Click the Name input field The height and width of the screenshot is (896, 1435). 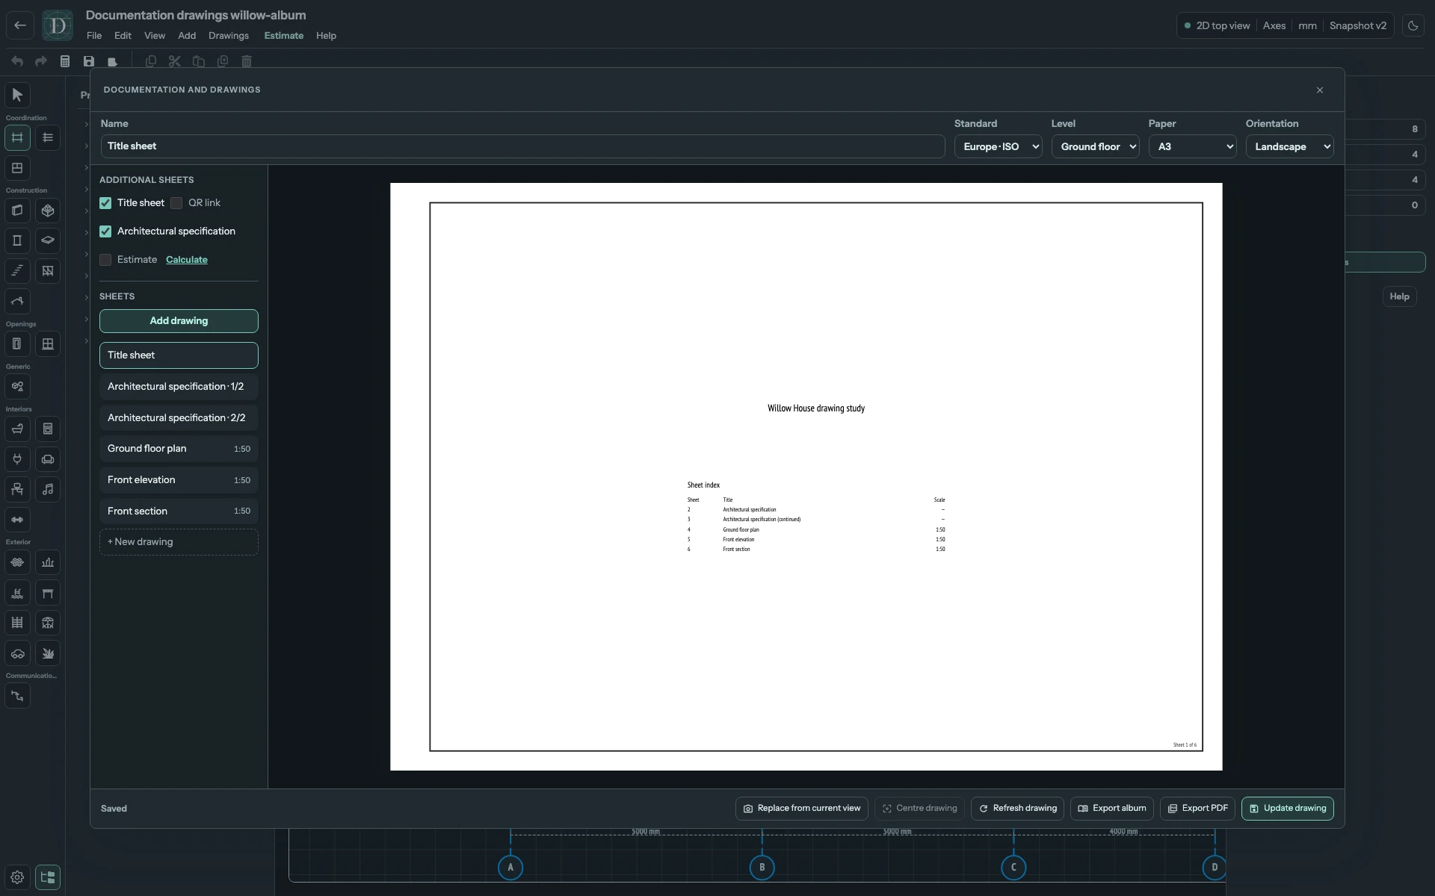[x=522, y=146]
